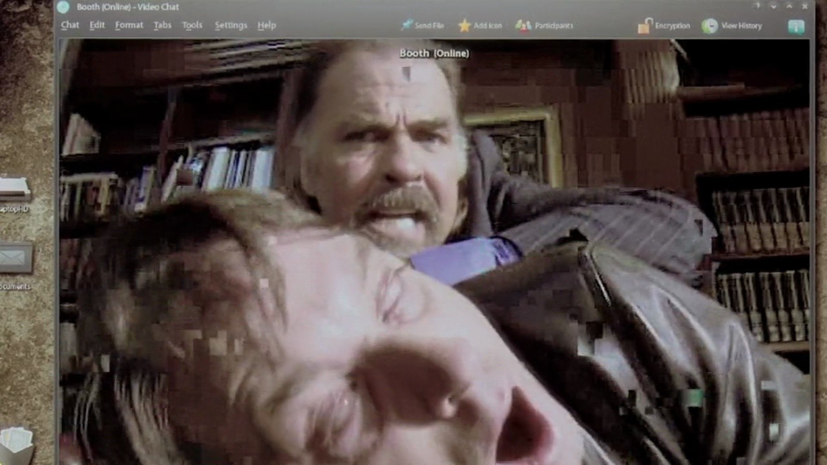Click the round app icon in the title bar

(63, 7)
